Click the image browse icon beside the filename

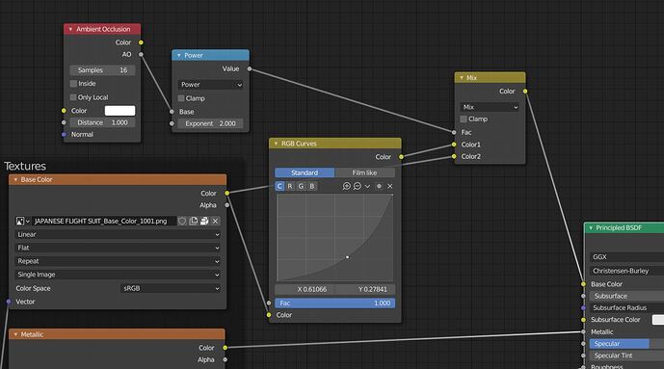click(22, 221)
